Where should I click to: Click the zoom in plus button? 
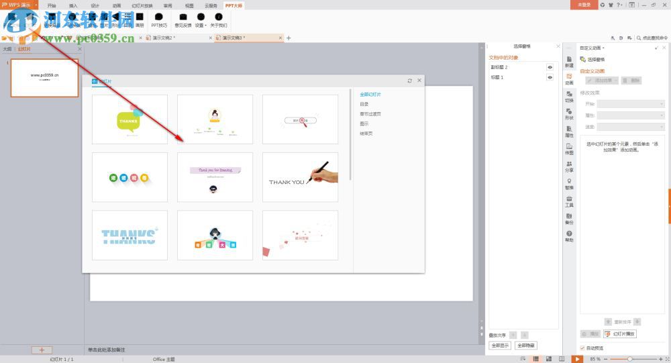pyautogui.click(x=660, y=359)
